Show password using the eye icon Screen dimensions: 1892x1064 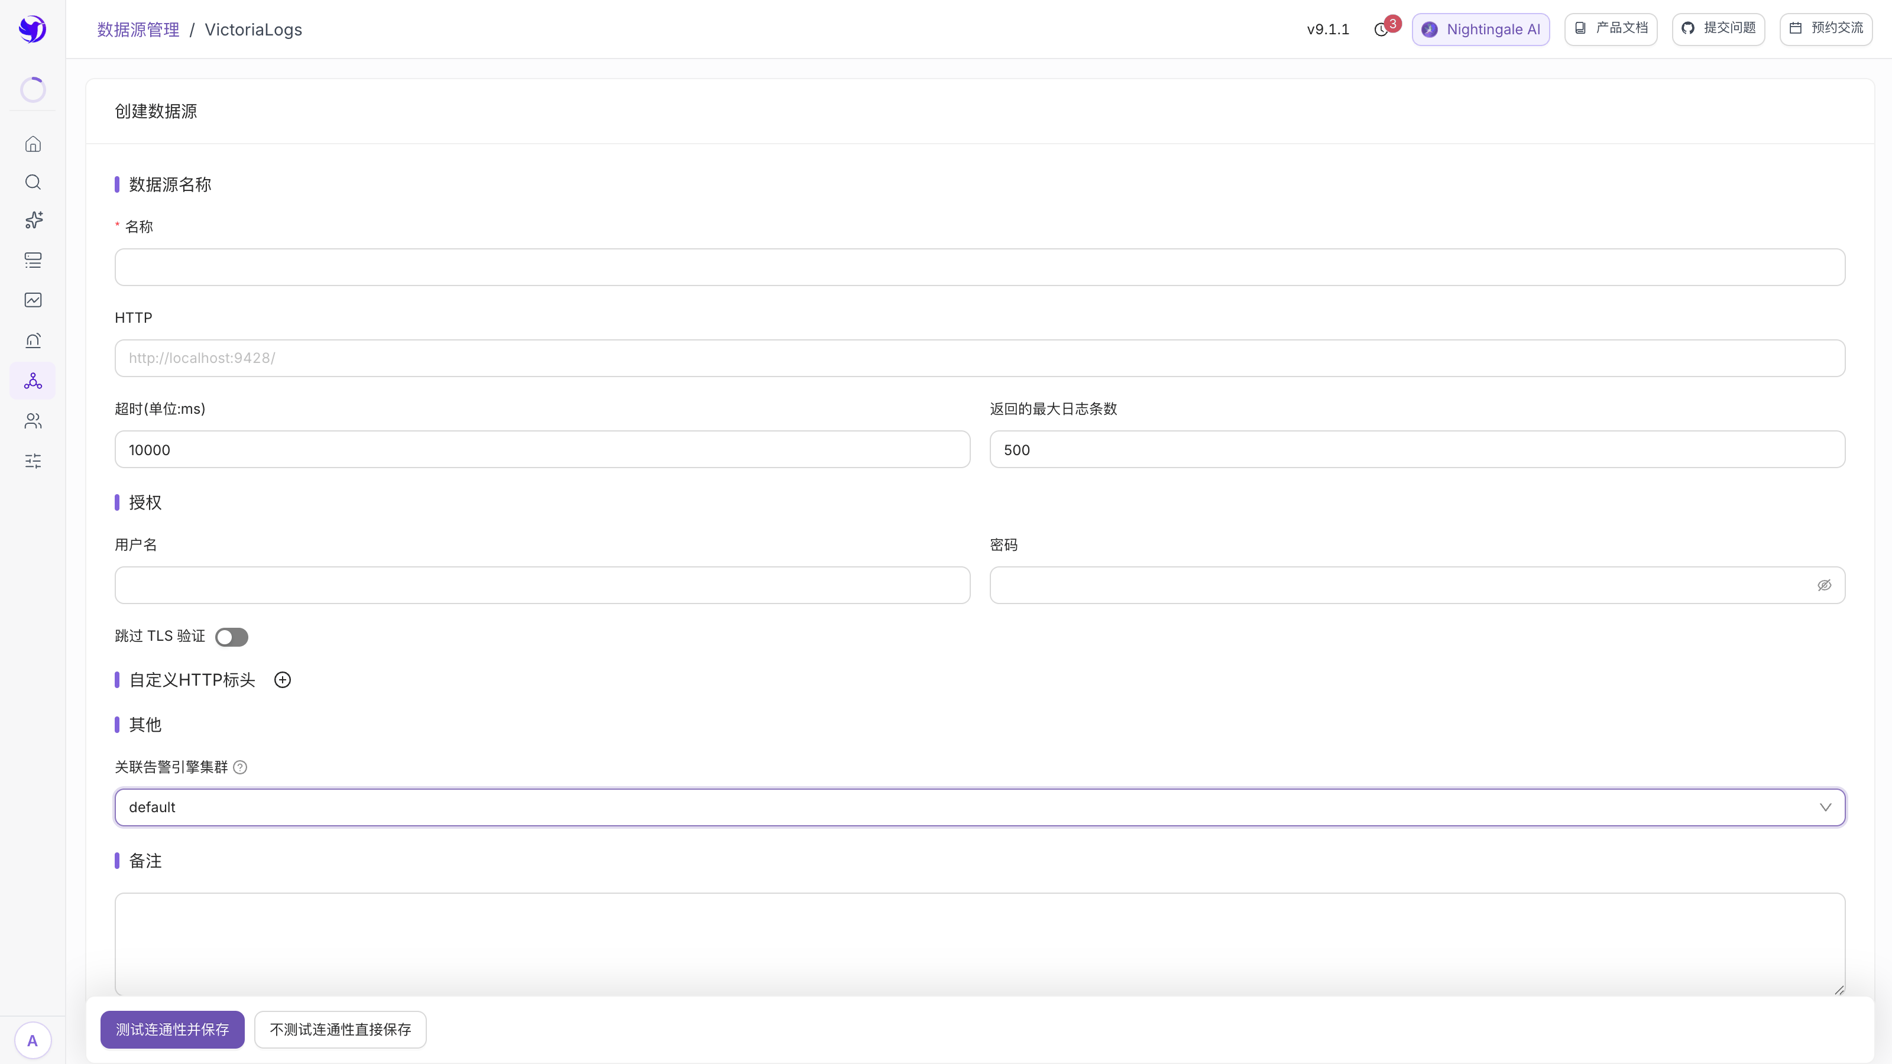pos(1825,585)
